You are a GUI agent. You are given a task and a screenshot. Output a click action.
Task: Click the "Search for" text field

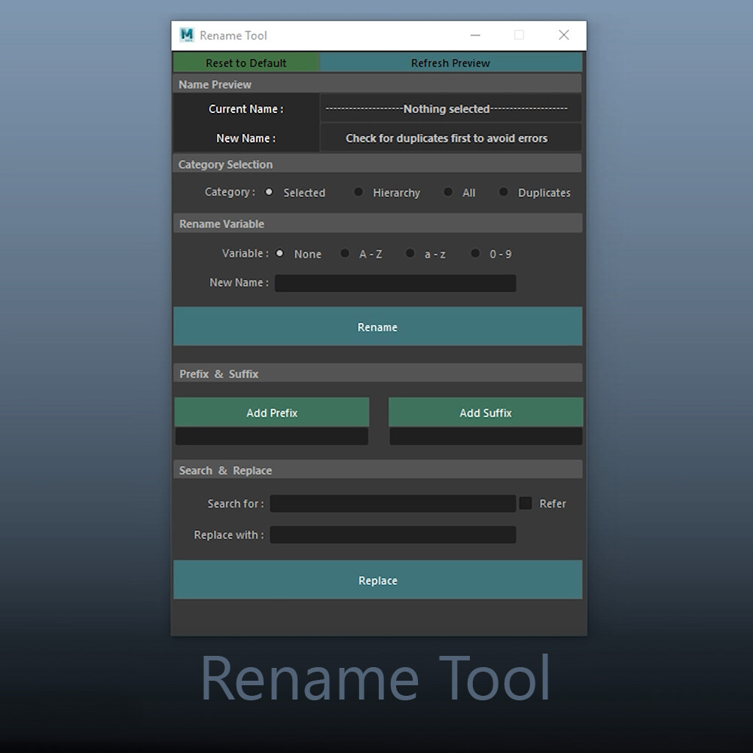[x=392, y=504]
